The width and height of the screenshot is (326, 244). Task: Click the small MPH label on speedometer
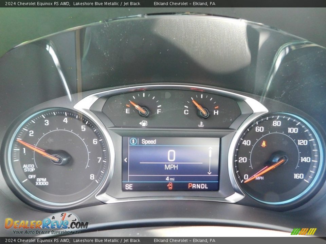coord(259,178)
